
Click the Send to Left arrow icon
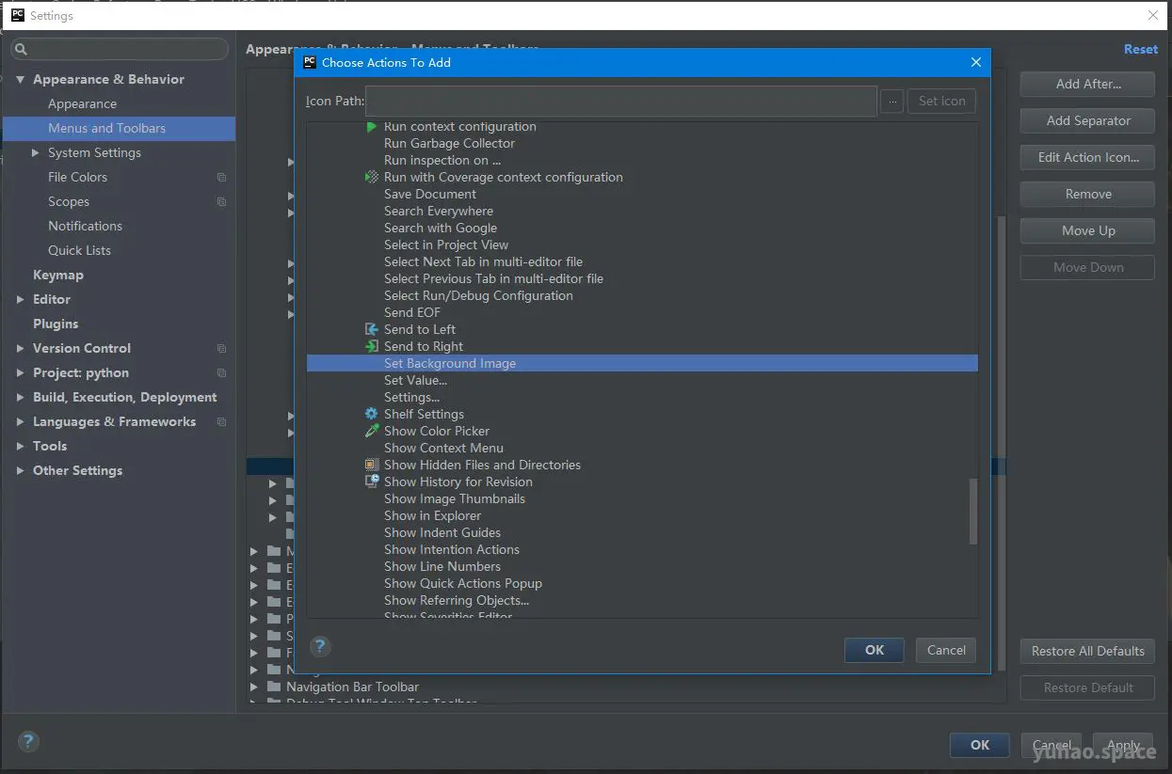coord(372,329)
